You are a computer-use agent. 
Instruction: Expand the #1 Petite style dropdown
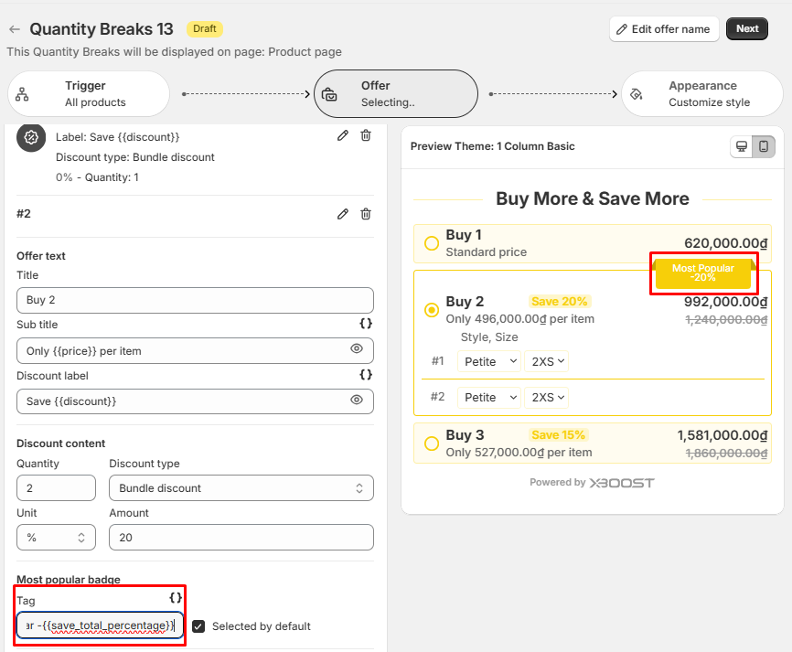pyautogui.click(x=489, y=361)
